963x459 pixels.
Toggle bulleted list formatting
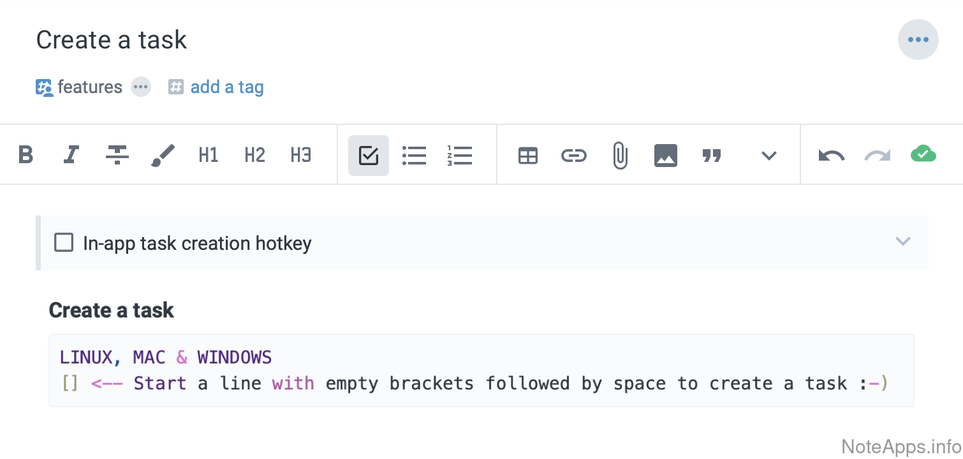pyautogui.click(x=414, y=156)
